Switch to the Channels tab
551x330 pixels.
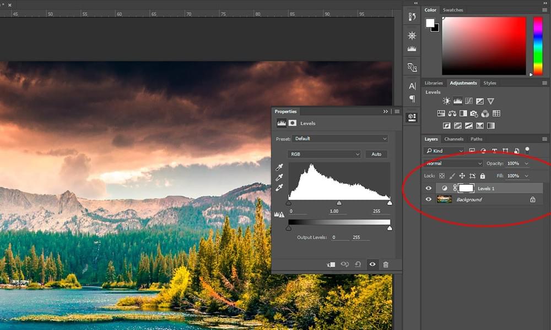pyautogui.click(x=454, y=139)
